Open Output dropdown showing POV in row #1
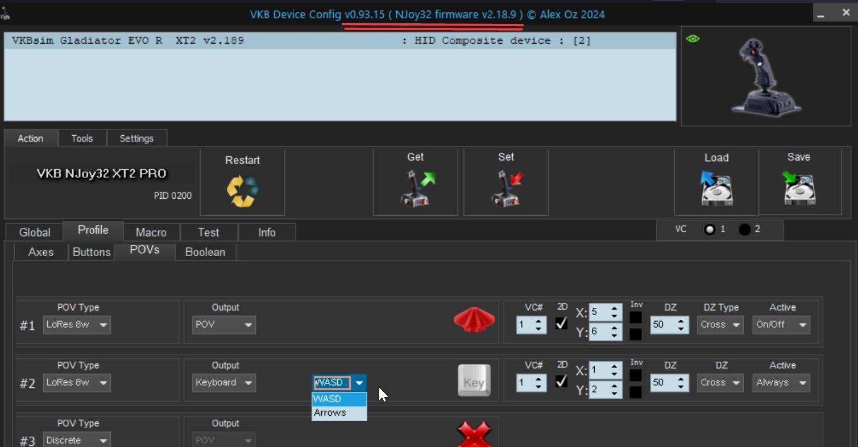Viewport: 858px width, 447px height. (x=224, y=325)
